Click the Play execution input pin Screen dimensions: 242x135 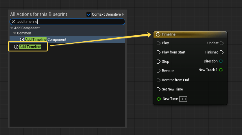[x=158, y=43]
